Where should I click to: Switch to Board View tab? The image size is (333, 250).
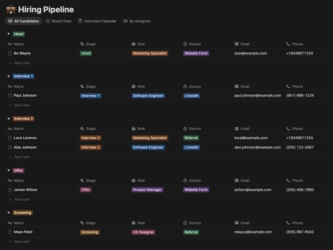point(59,21)
